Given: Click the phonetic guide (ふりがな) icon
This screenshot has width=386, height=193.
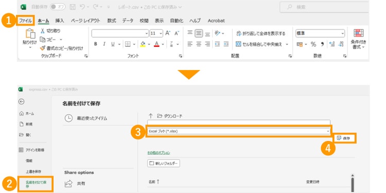Looking at the screenshot, I should tap(171, 44).
